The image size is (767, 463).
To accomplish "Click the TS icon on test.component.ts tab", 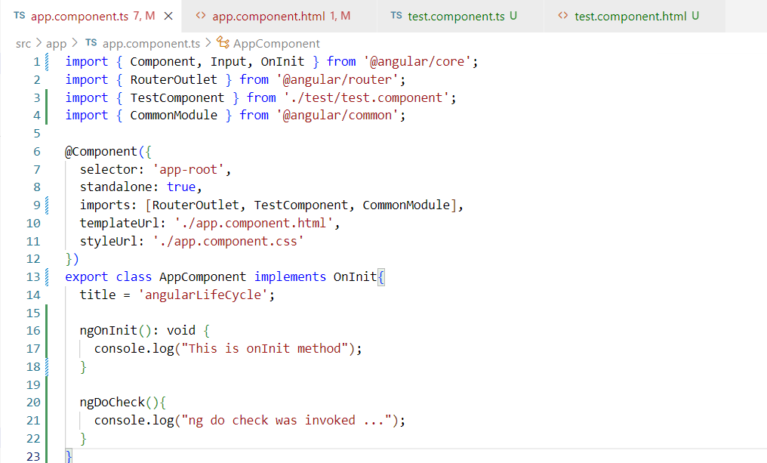I will pyautogui.click(x=396, y=16).
